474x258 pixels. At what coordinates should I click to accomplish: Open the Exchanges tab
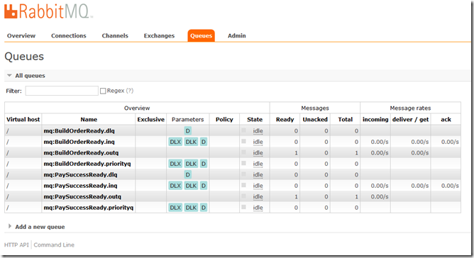tap(159, 35)
